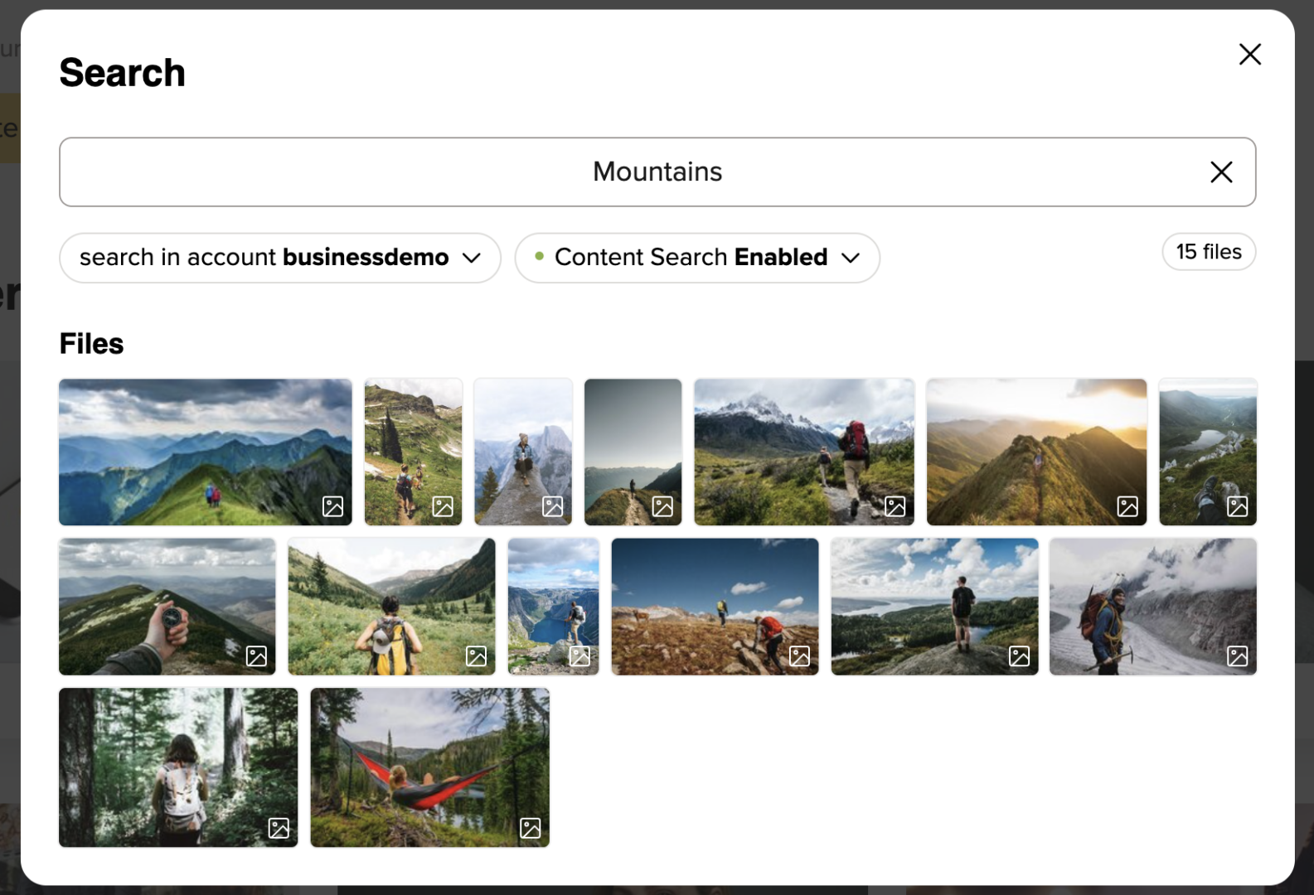Viewport: 1314px width, 895px height.
Task: Open the Content Search Enabled dropdown
Action: pos(696,258)
